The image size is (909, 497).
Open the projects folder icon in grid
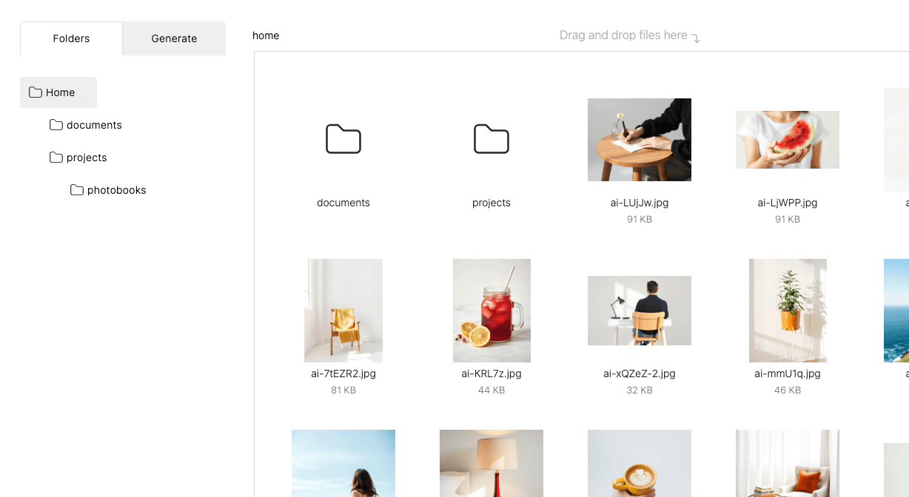tap(492, 139)
